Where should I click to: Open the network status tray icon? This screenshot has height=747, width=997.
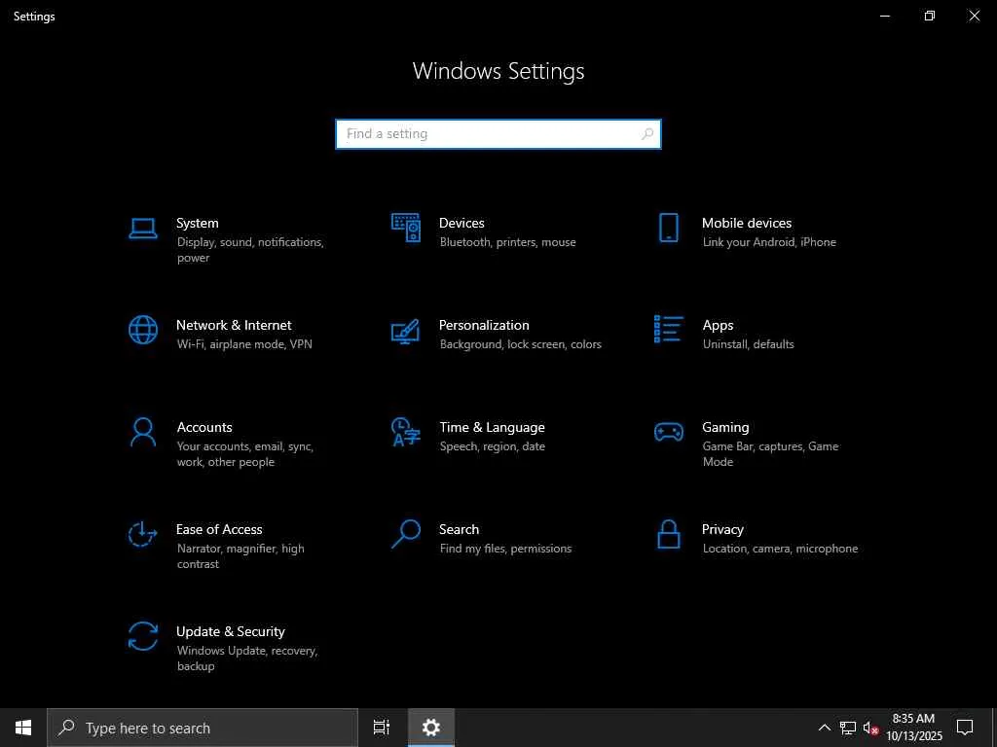pyautogui.click(x=848, y=728)
